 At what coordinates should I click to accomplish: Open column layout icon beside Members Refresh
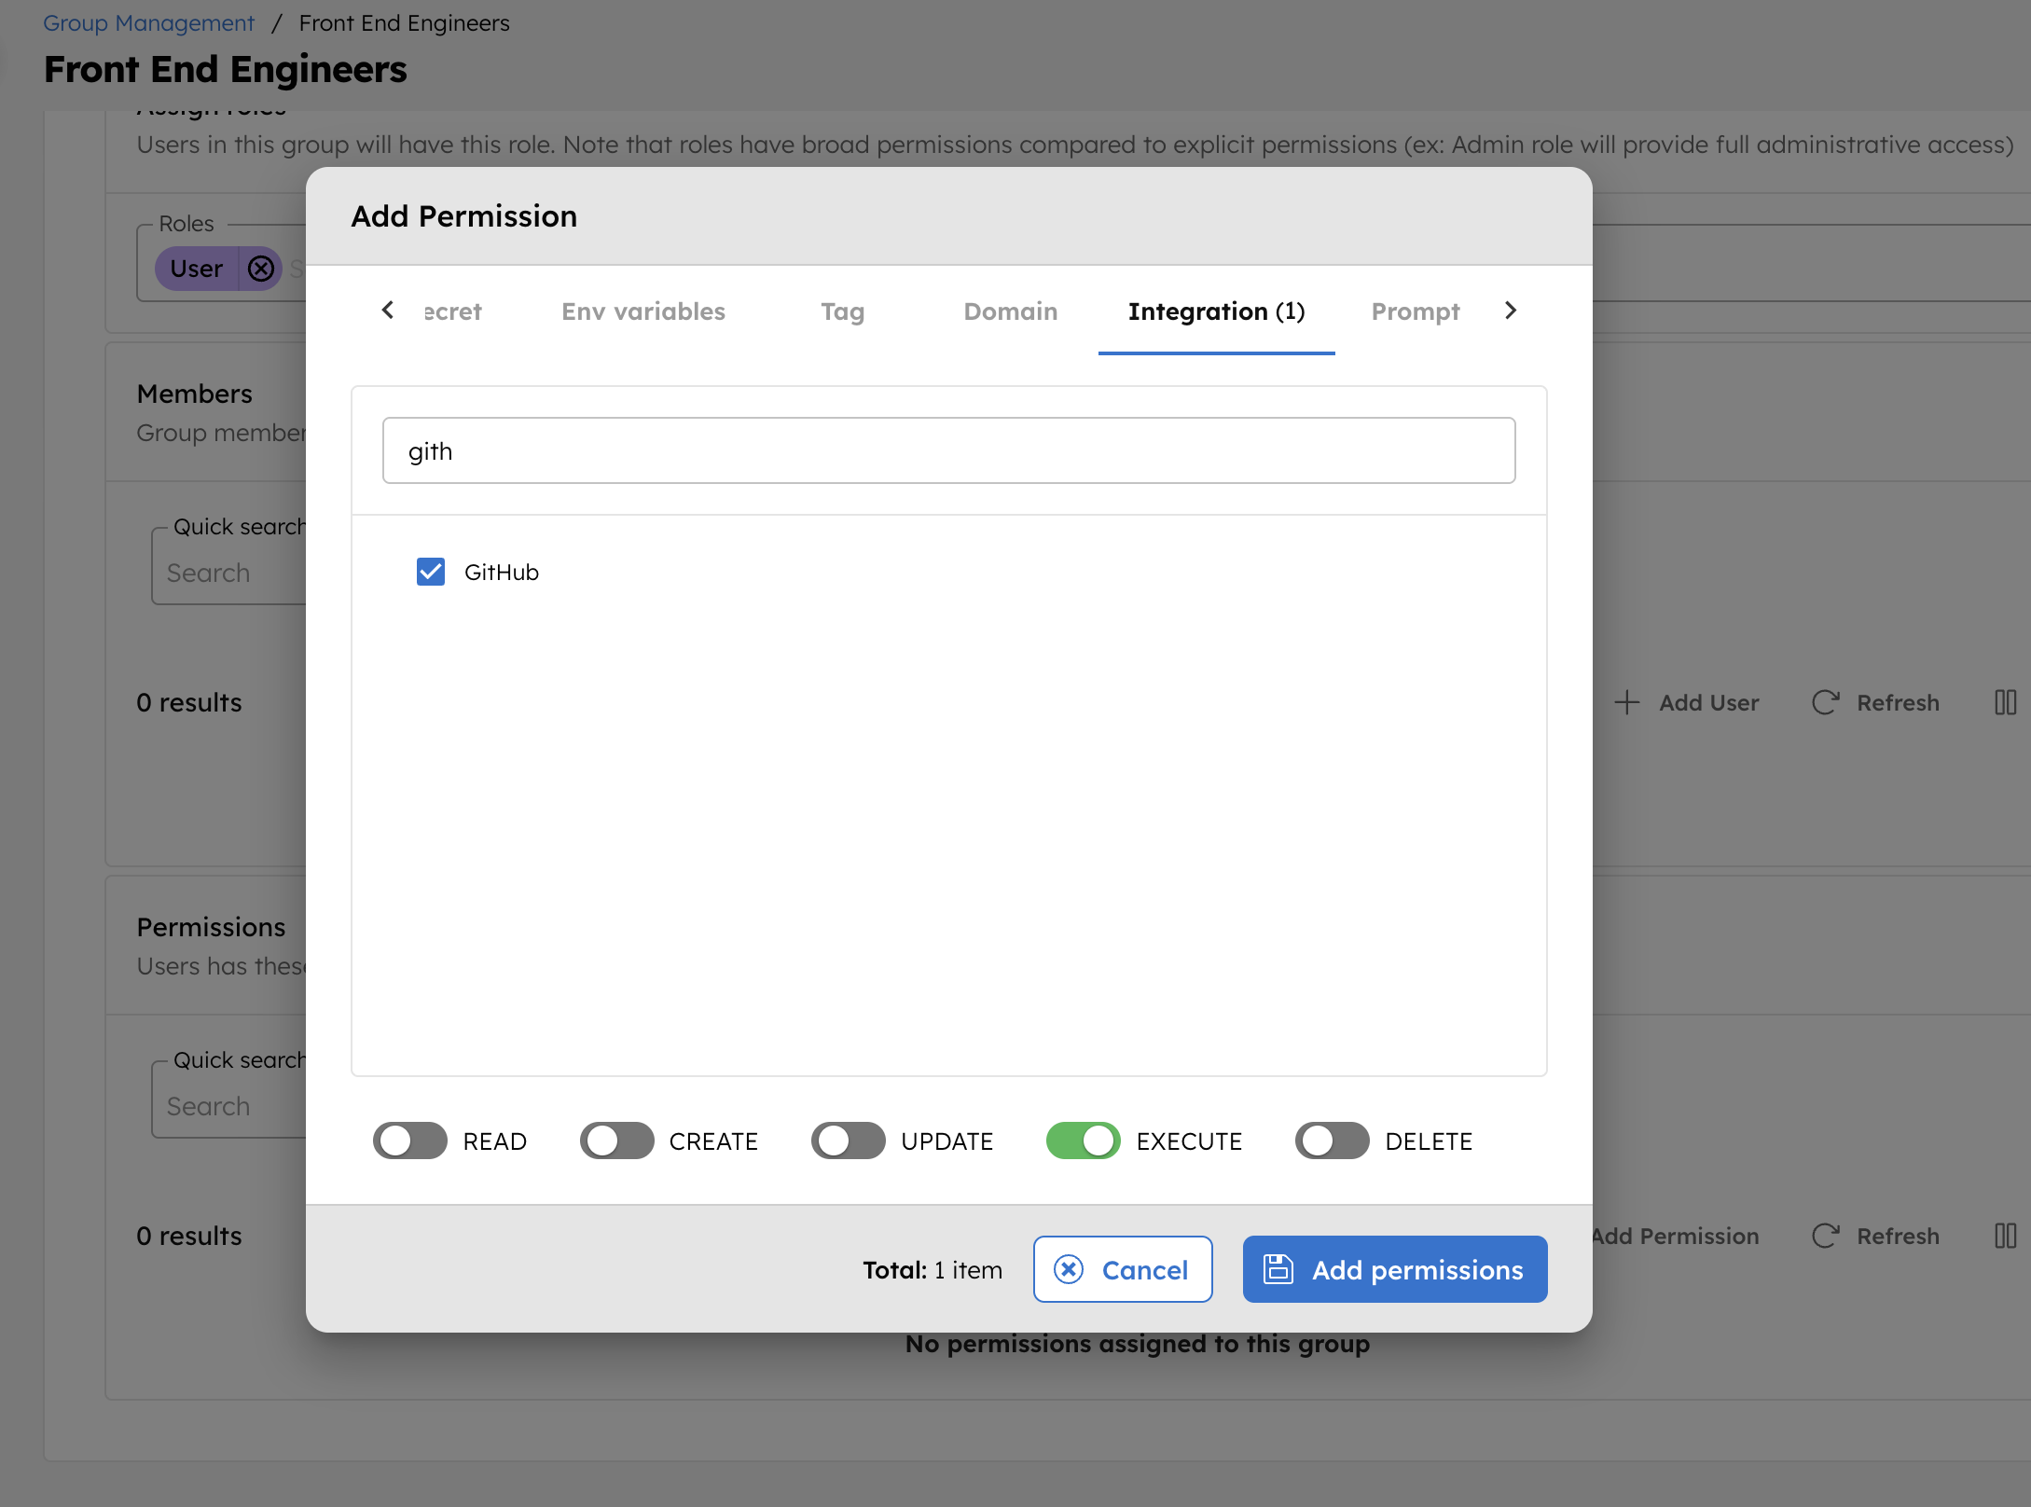2007,702
